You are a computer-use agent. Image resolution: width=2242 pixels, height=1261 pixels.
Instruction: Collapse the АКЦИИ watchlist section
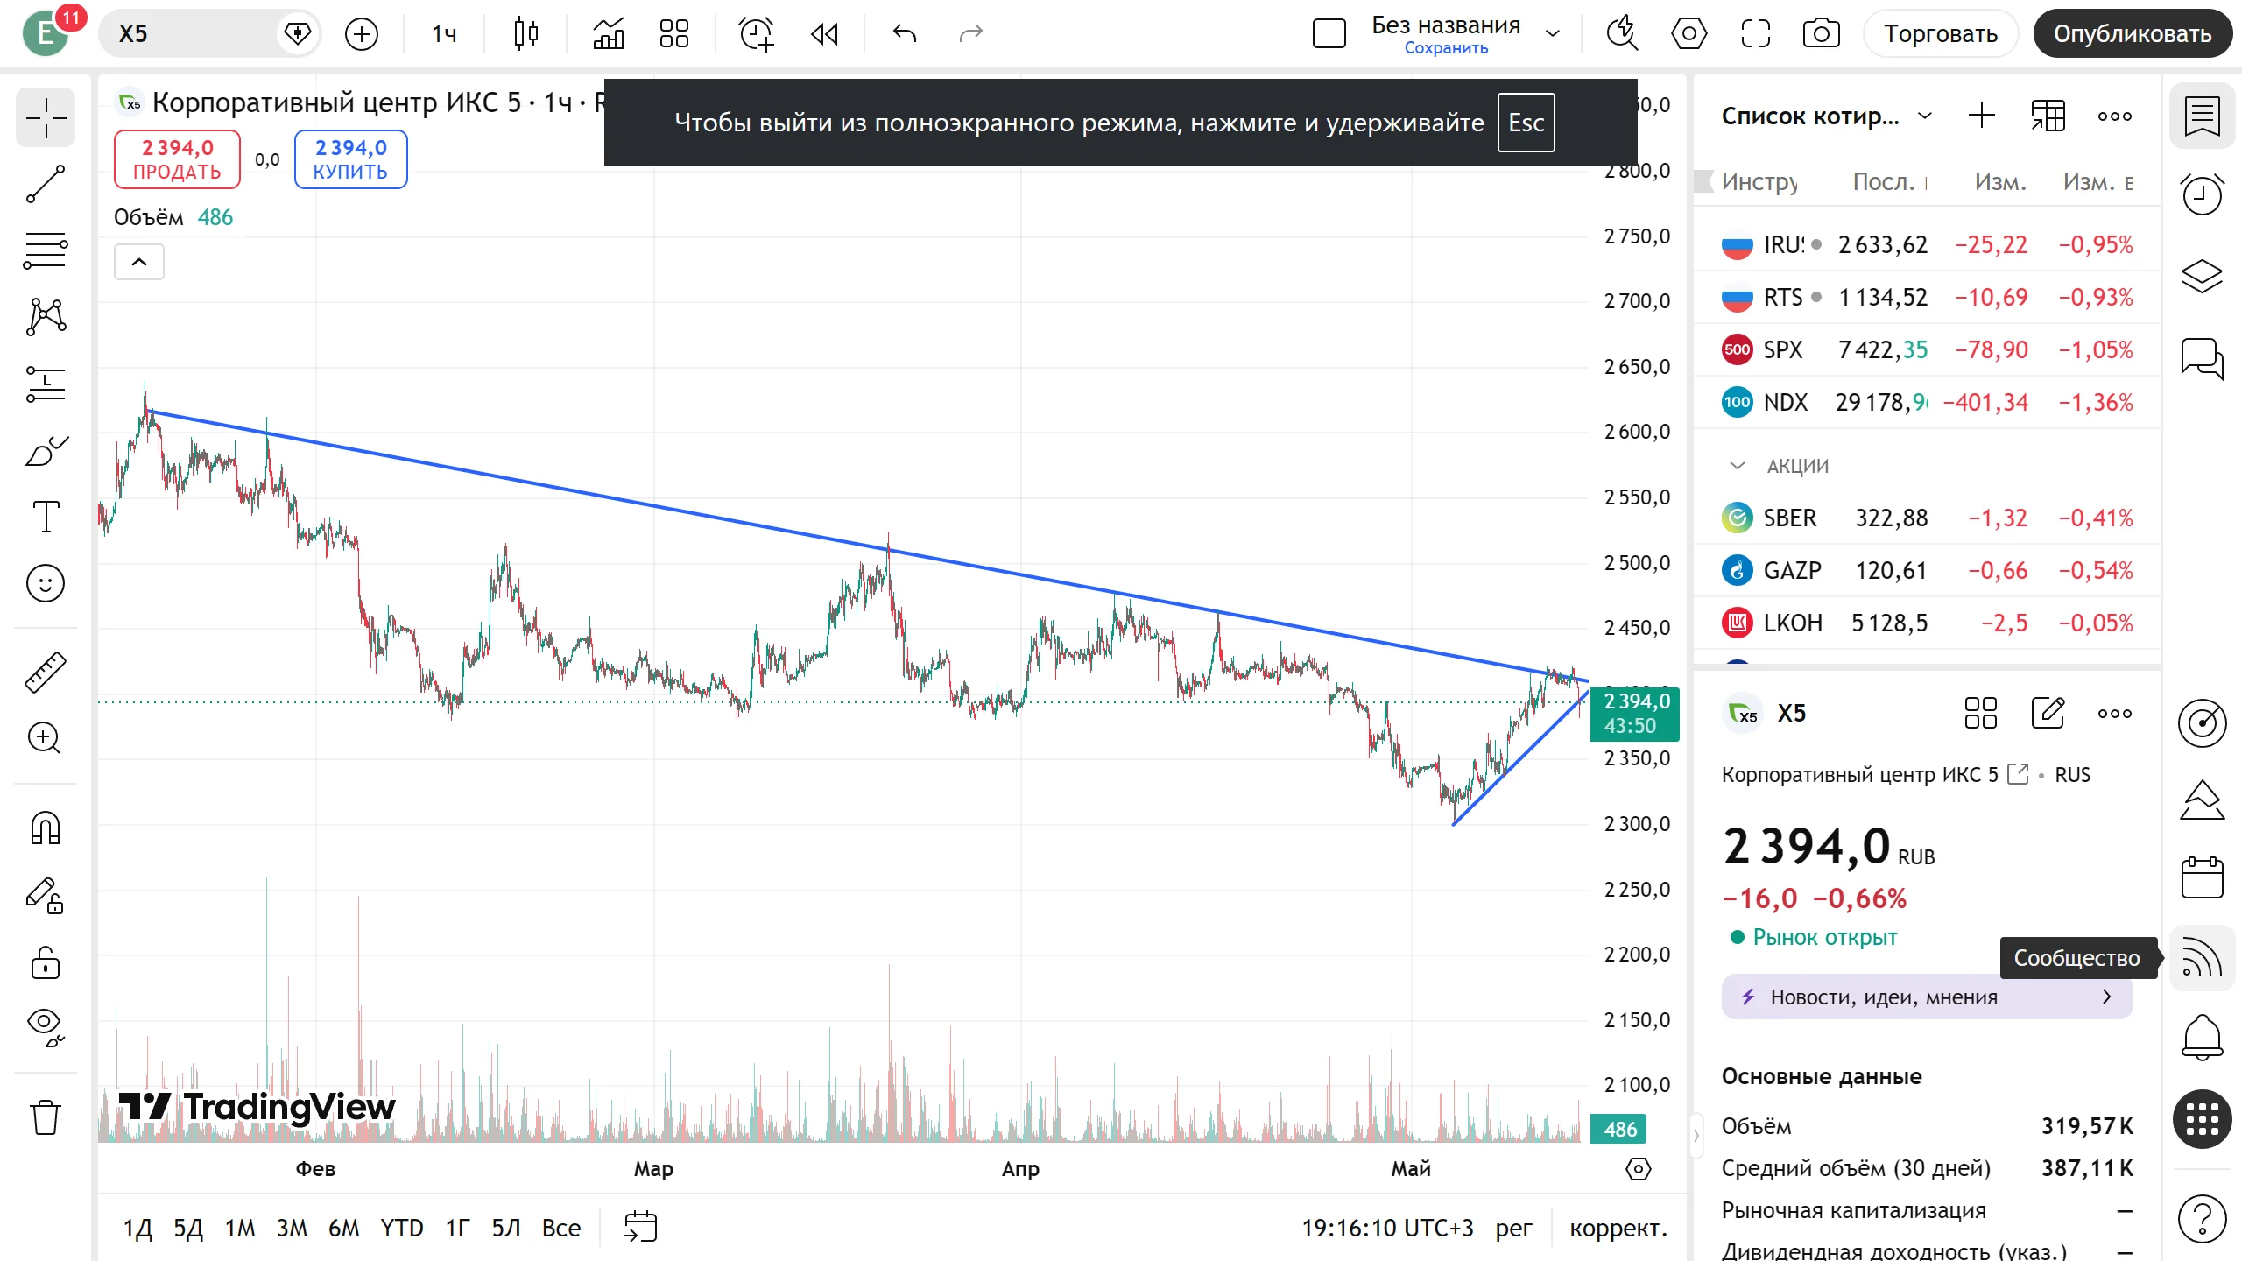pos(1738,466)
